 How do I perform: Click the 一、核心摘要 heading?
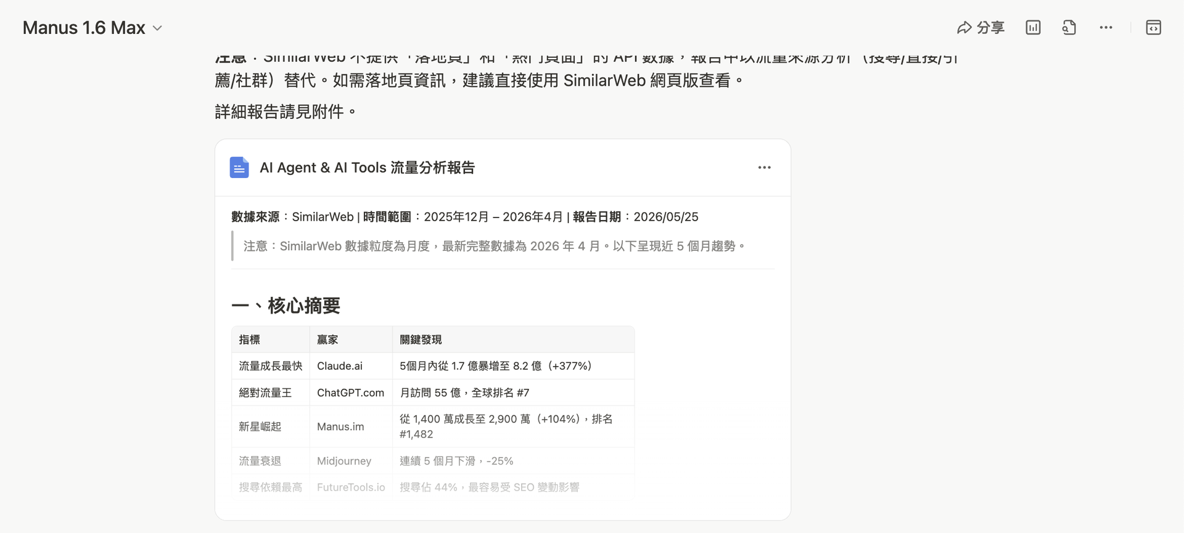(x=286, y=306)
